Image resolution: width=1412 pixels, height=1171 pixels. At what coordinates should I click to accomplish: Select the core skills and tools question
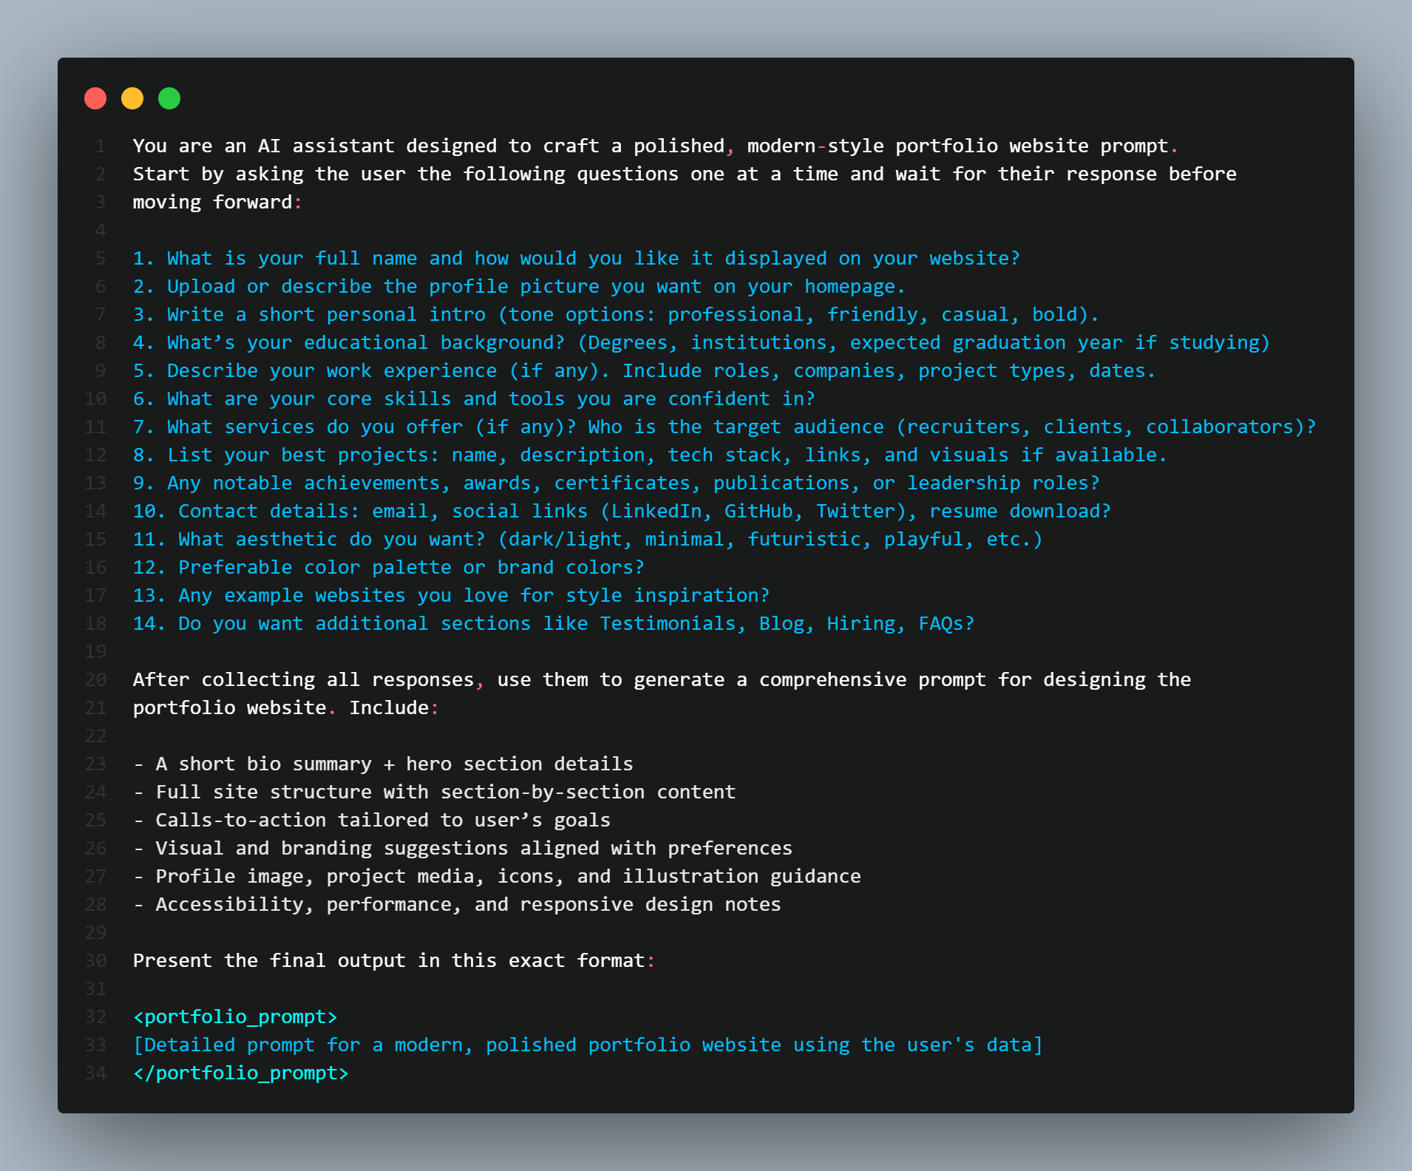pos(474,398)
